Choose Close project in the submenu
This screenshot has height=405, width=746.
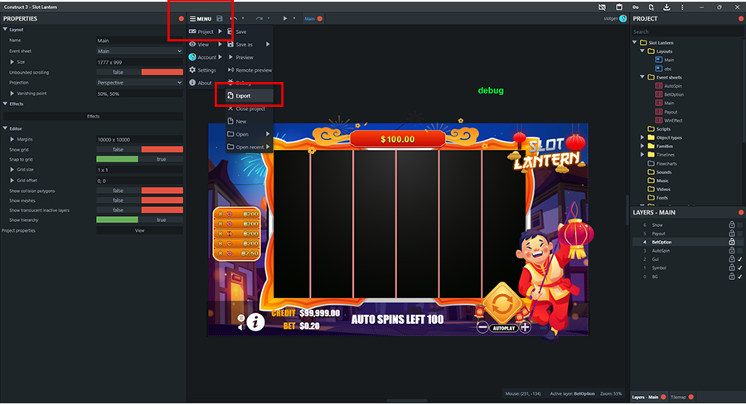pos(249,108)
